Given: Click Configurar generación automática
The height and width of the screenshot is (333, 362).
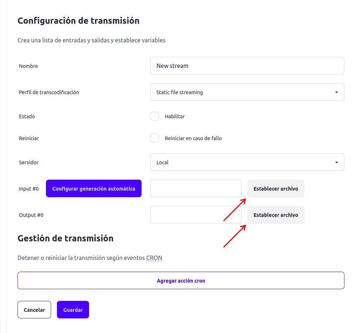Looking at the screenshot, I should 93,188.
